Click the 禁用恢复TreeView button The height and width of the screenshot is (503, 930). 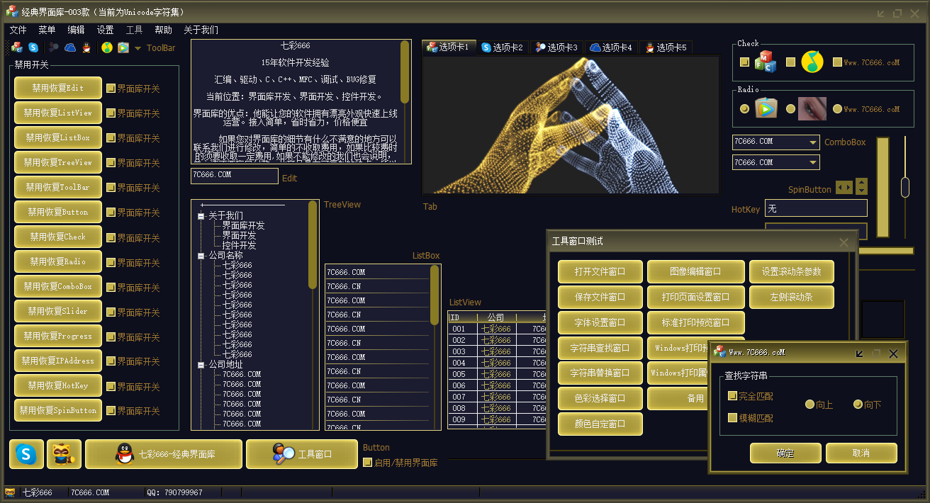(57, 162)
